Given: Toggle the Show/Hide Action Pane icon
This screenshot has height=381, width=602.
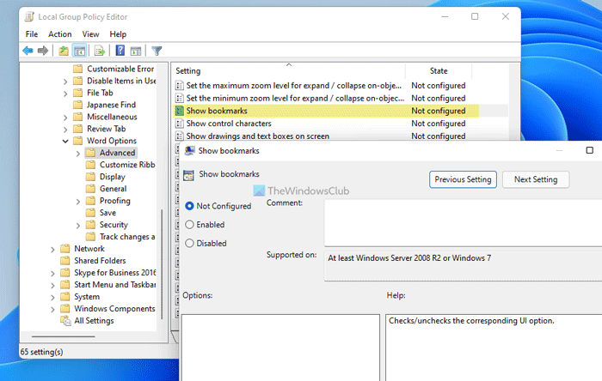Looking at the screenshot, I should 136,51.
